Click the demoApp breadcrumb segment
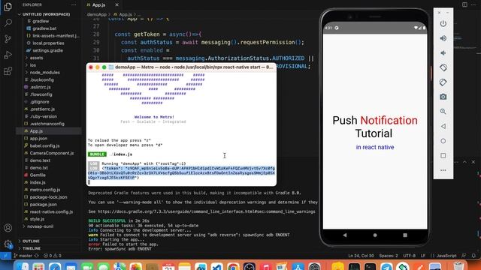 coord(96,14)
